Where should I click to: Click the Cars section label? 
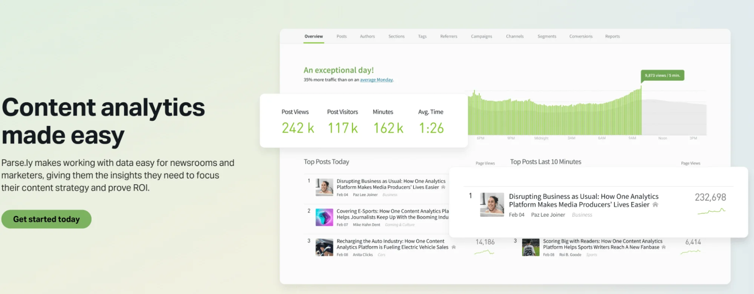pyautogui.click(x=381, y=255)
